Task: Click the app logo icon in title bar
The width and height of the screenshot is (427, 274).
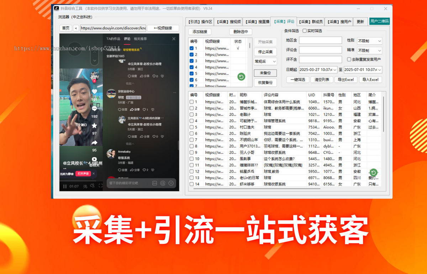Action: click(57, 9)
